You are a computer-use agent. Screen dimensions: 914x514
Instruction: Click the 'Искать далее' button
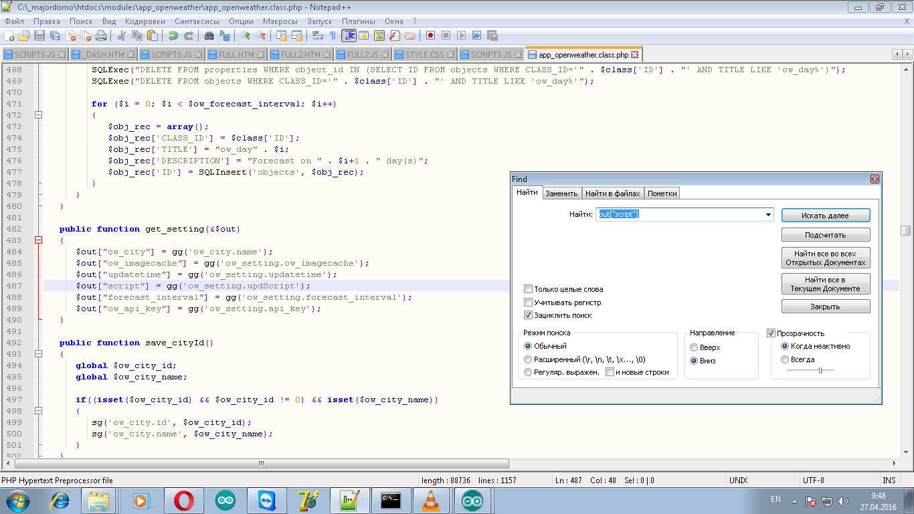[x=825, y=216]
